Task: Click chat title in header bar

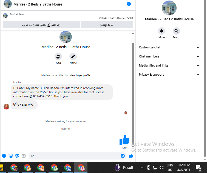Action: coord(38,4)
